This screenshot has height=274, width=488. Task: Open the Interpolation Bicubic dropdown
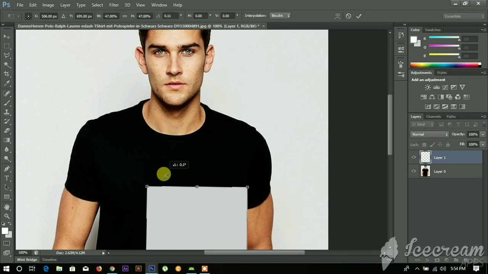pyautogui.click(x=280, y=16)
